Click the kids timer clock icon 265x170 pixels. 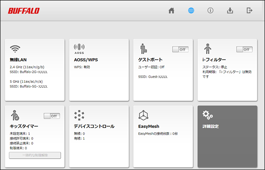(15, 115)
